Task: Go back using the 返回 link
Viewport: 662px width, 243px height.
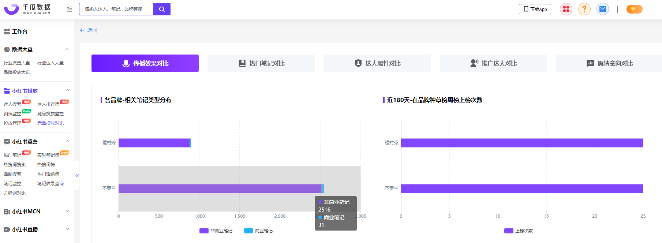Action: click(x=89, y=30)
